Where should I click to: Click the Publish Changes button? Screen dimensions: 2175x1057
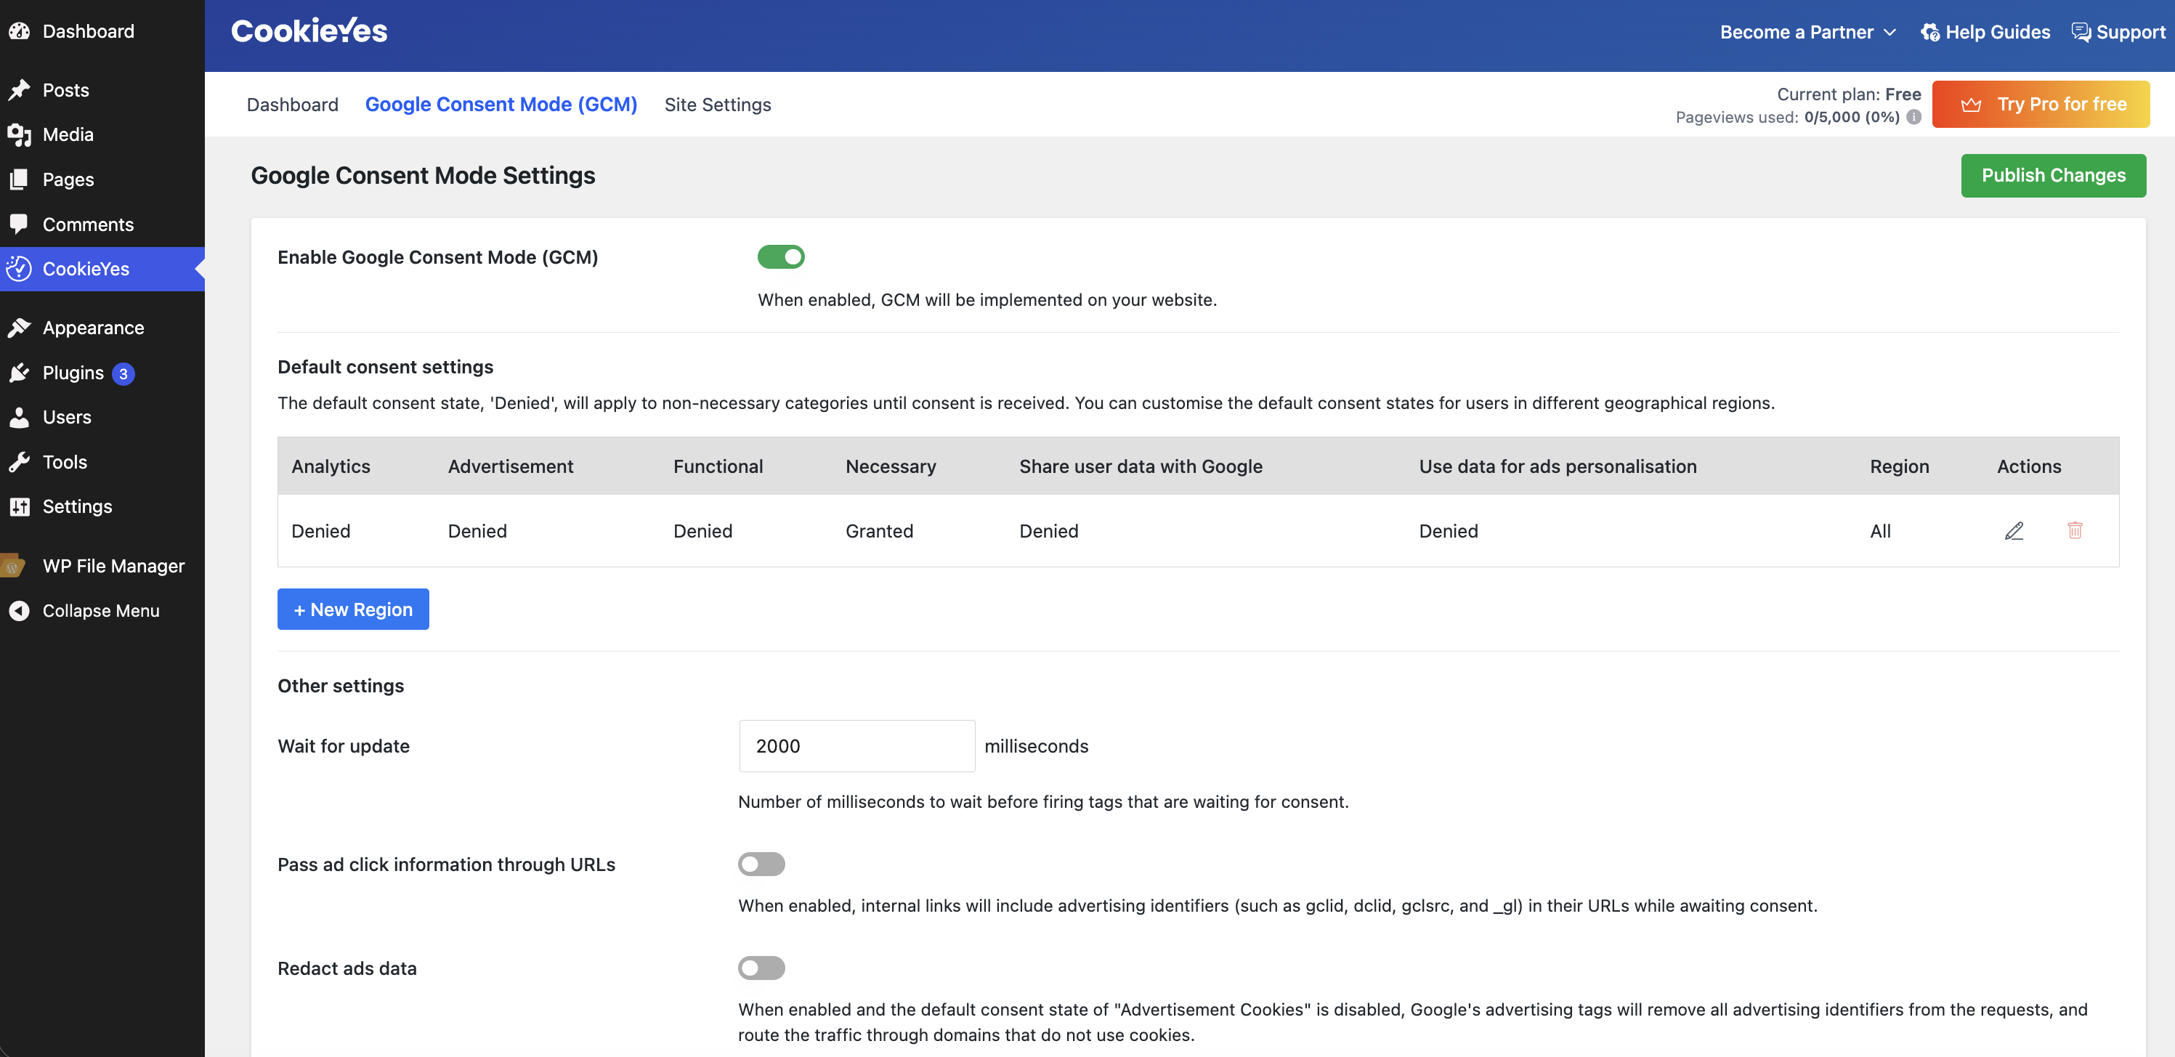[2054, 176]
